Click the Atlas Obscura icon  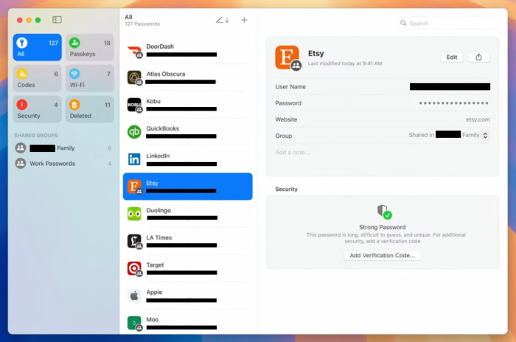[134, 77]
